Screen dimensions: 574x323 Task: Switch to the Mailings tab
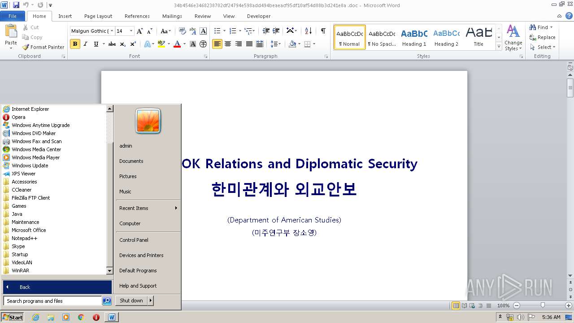172,16
